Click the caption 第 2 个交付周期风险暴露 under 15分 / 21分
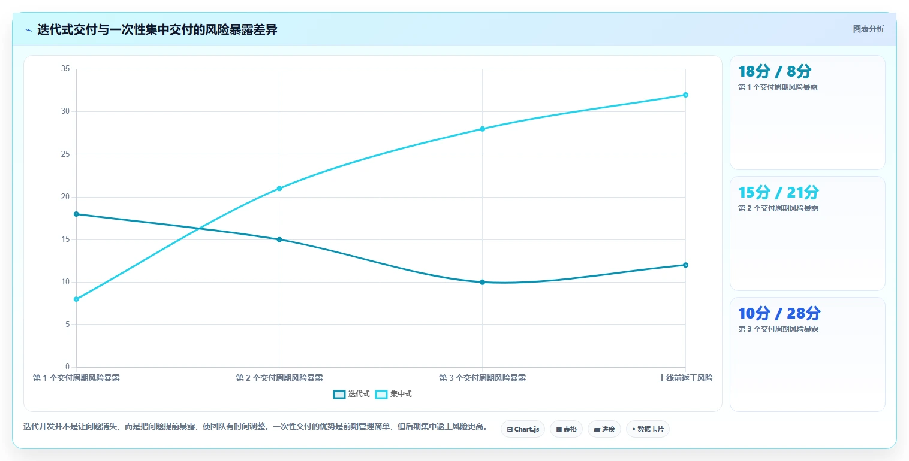 click(778, 208)
